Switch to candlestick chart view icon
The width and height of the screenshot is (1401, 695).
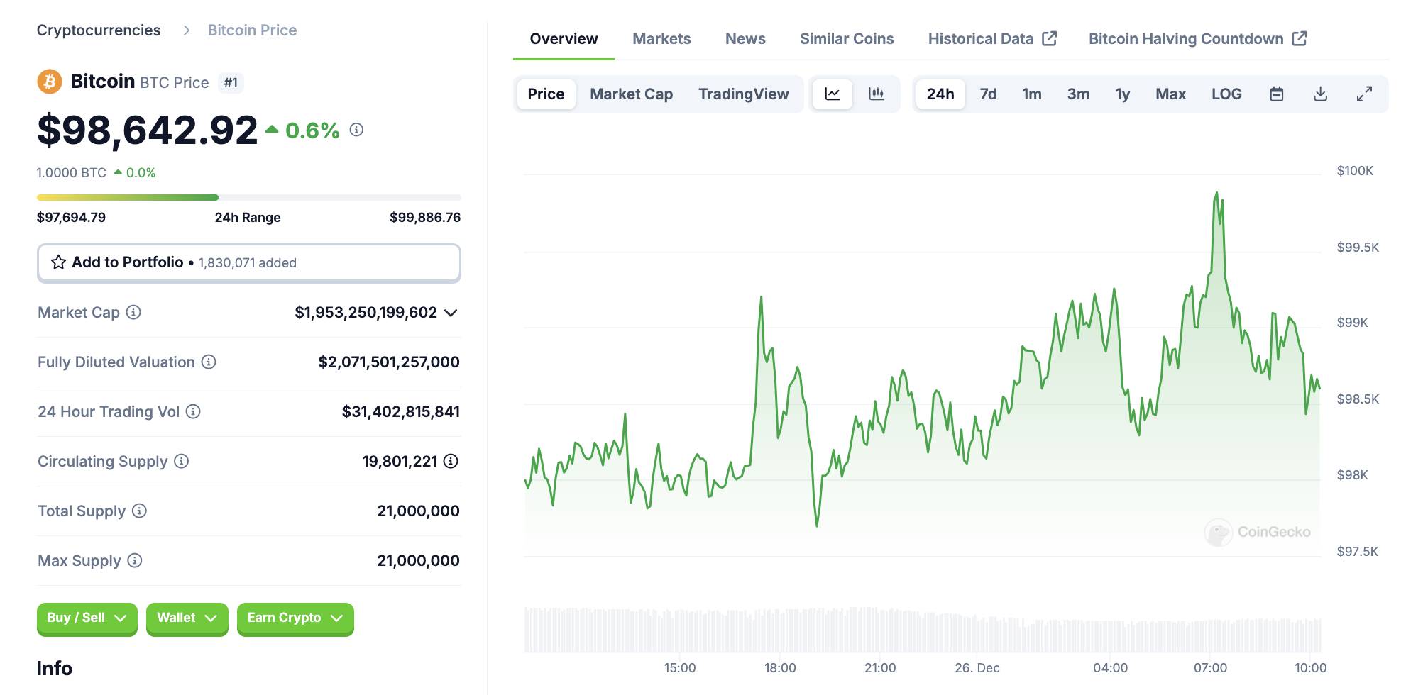click(877, 94)
